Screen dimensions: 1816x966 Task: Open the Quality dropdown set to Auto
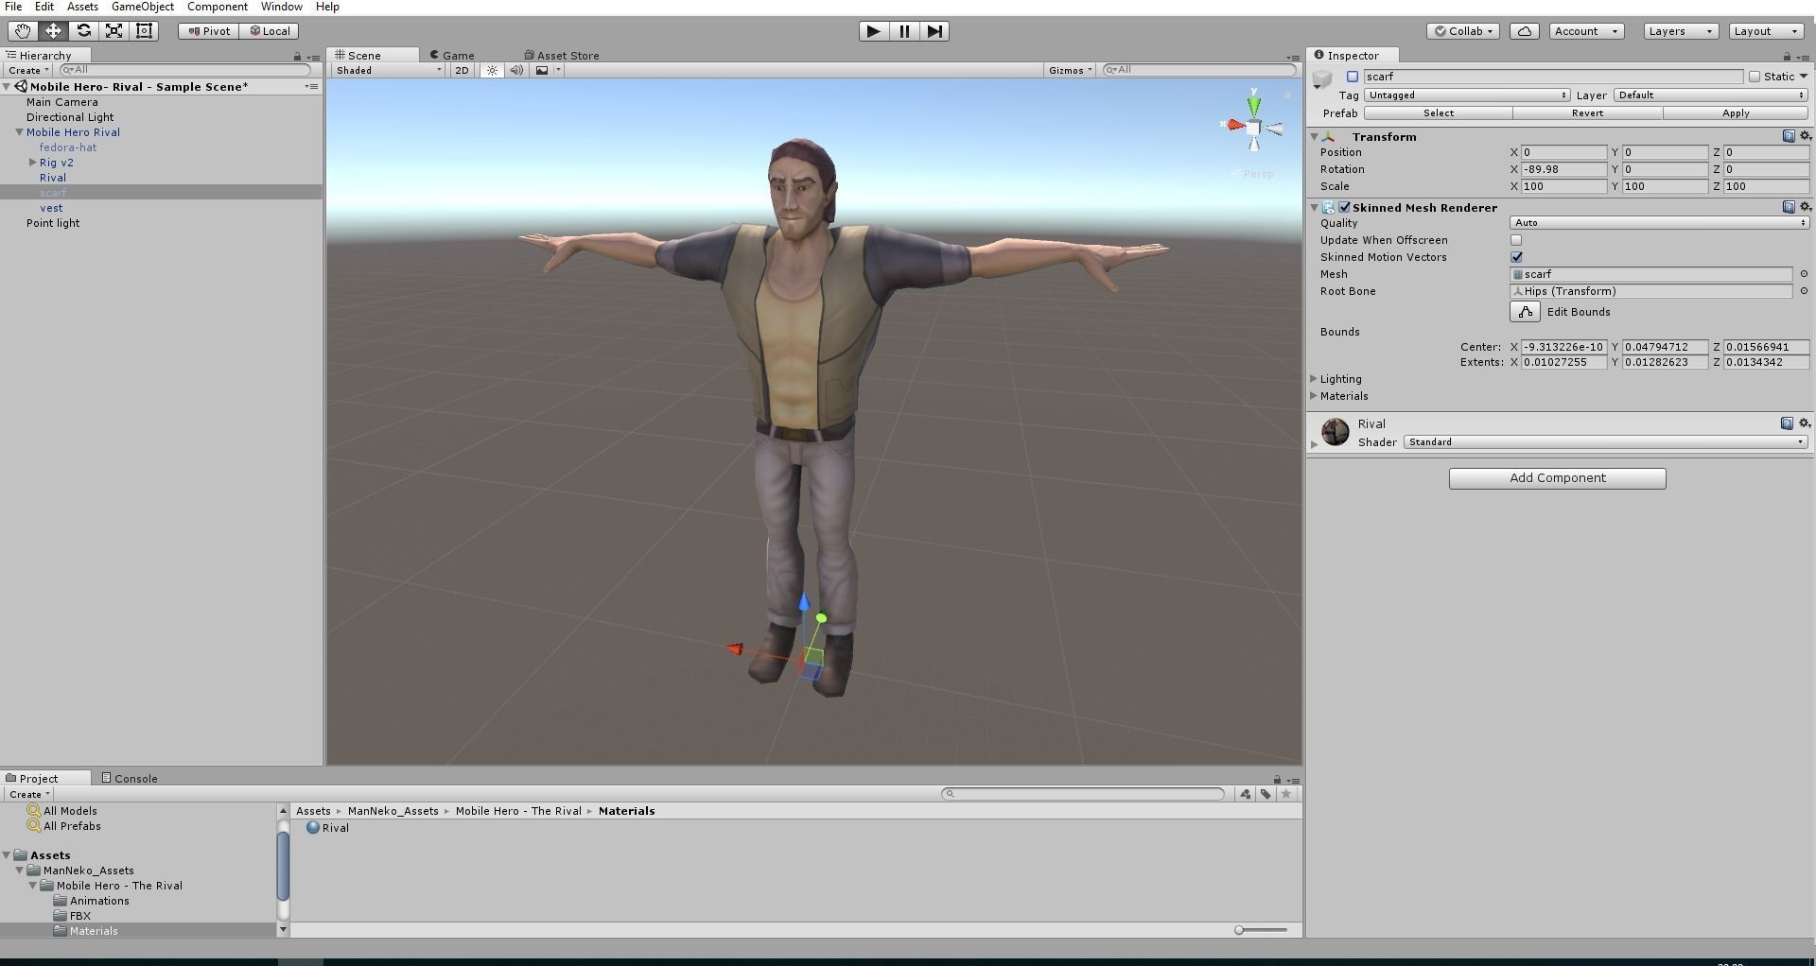click(x=1660, y=223)
